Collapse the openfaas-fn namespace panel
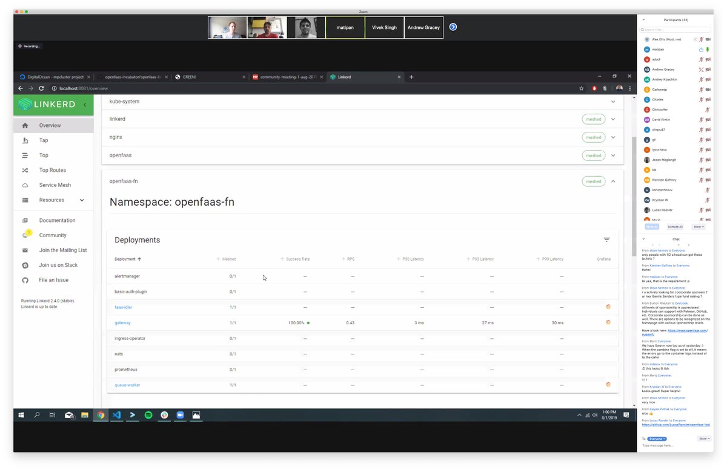This screenshot has width=727, height=470. pos(613,181)
